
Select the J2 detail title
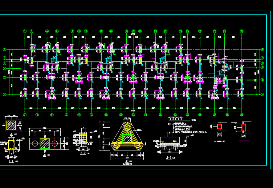click(x=45, y=155)
